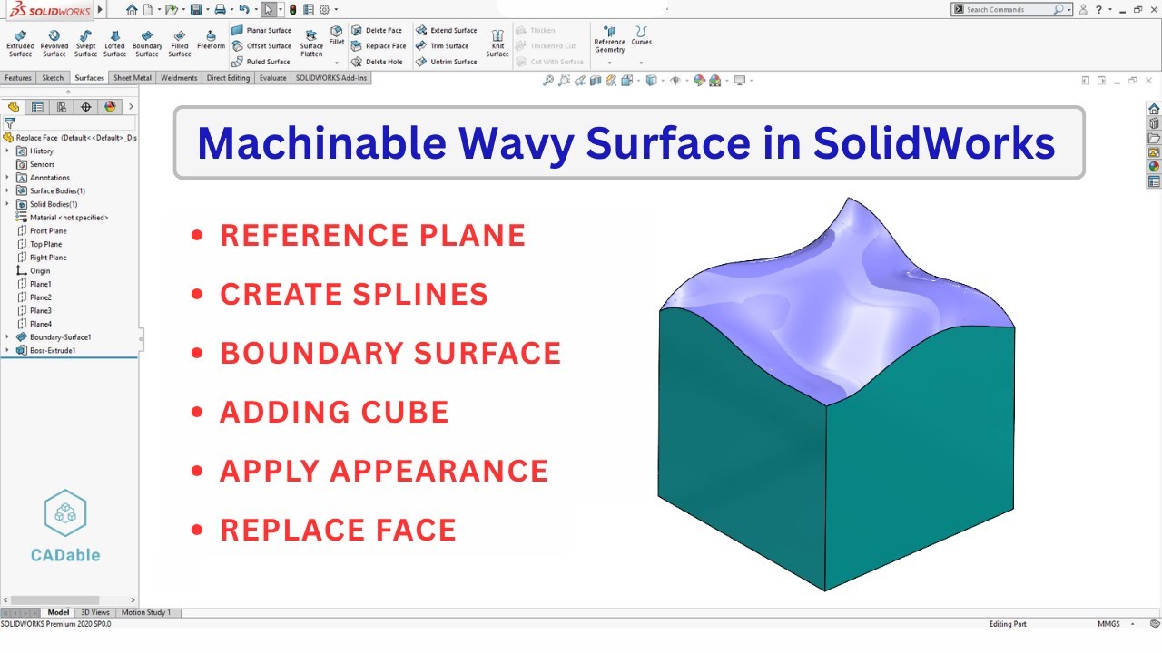Save the part with the Save icon
Image resolution: width=1162 pixels, height=653 pixels.
tap(195, 10)
